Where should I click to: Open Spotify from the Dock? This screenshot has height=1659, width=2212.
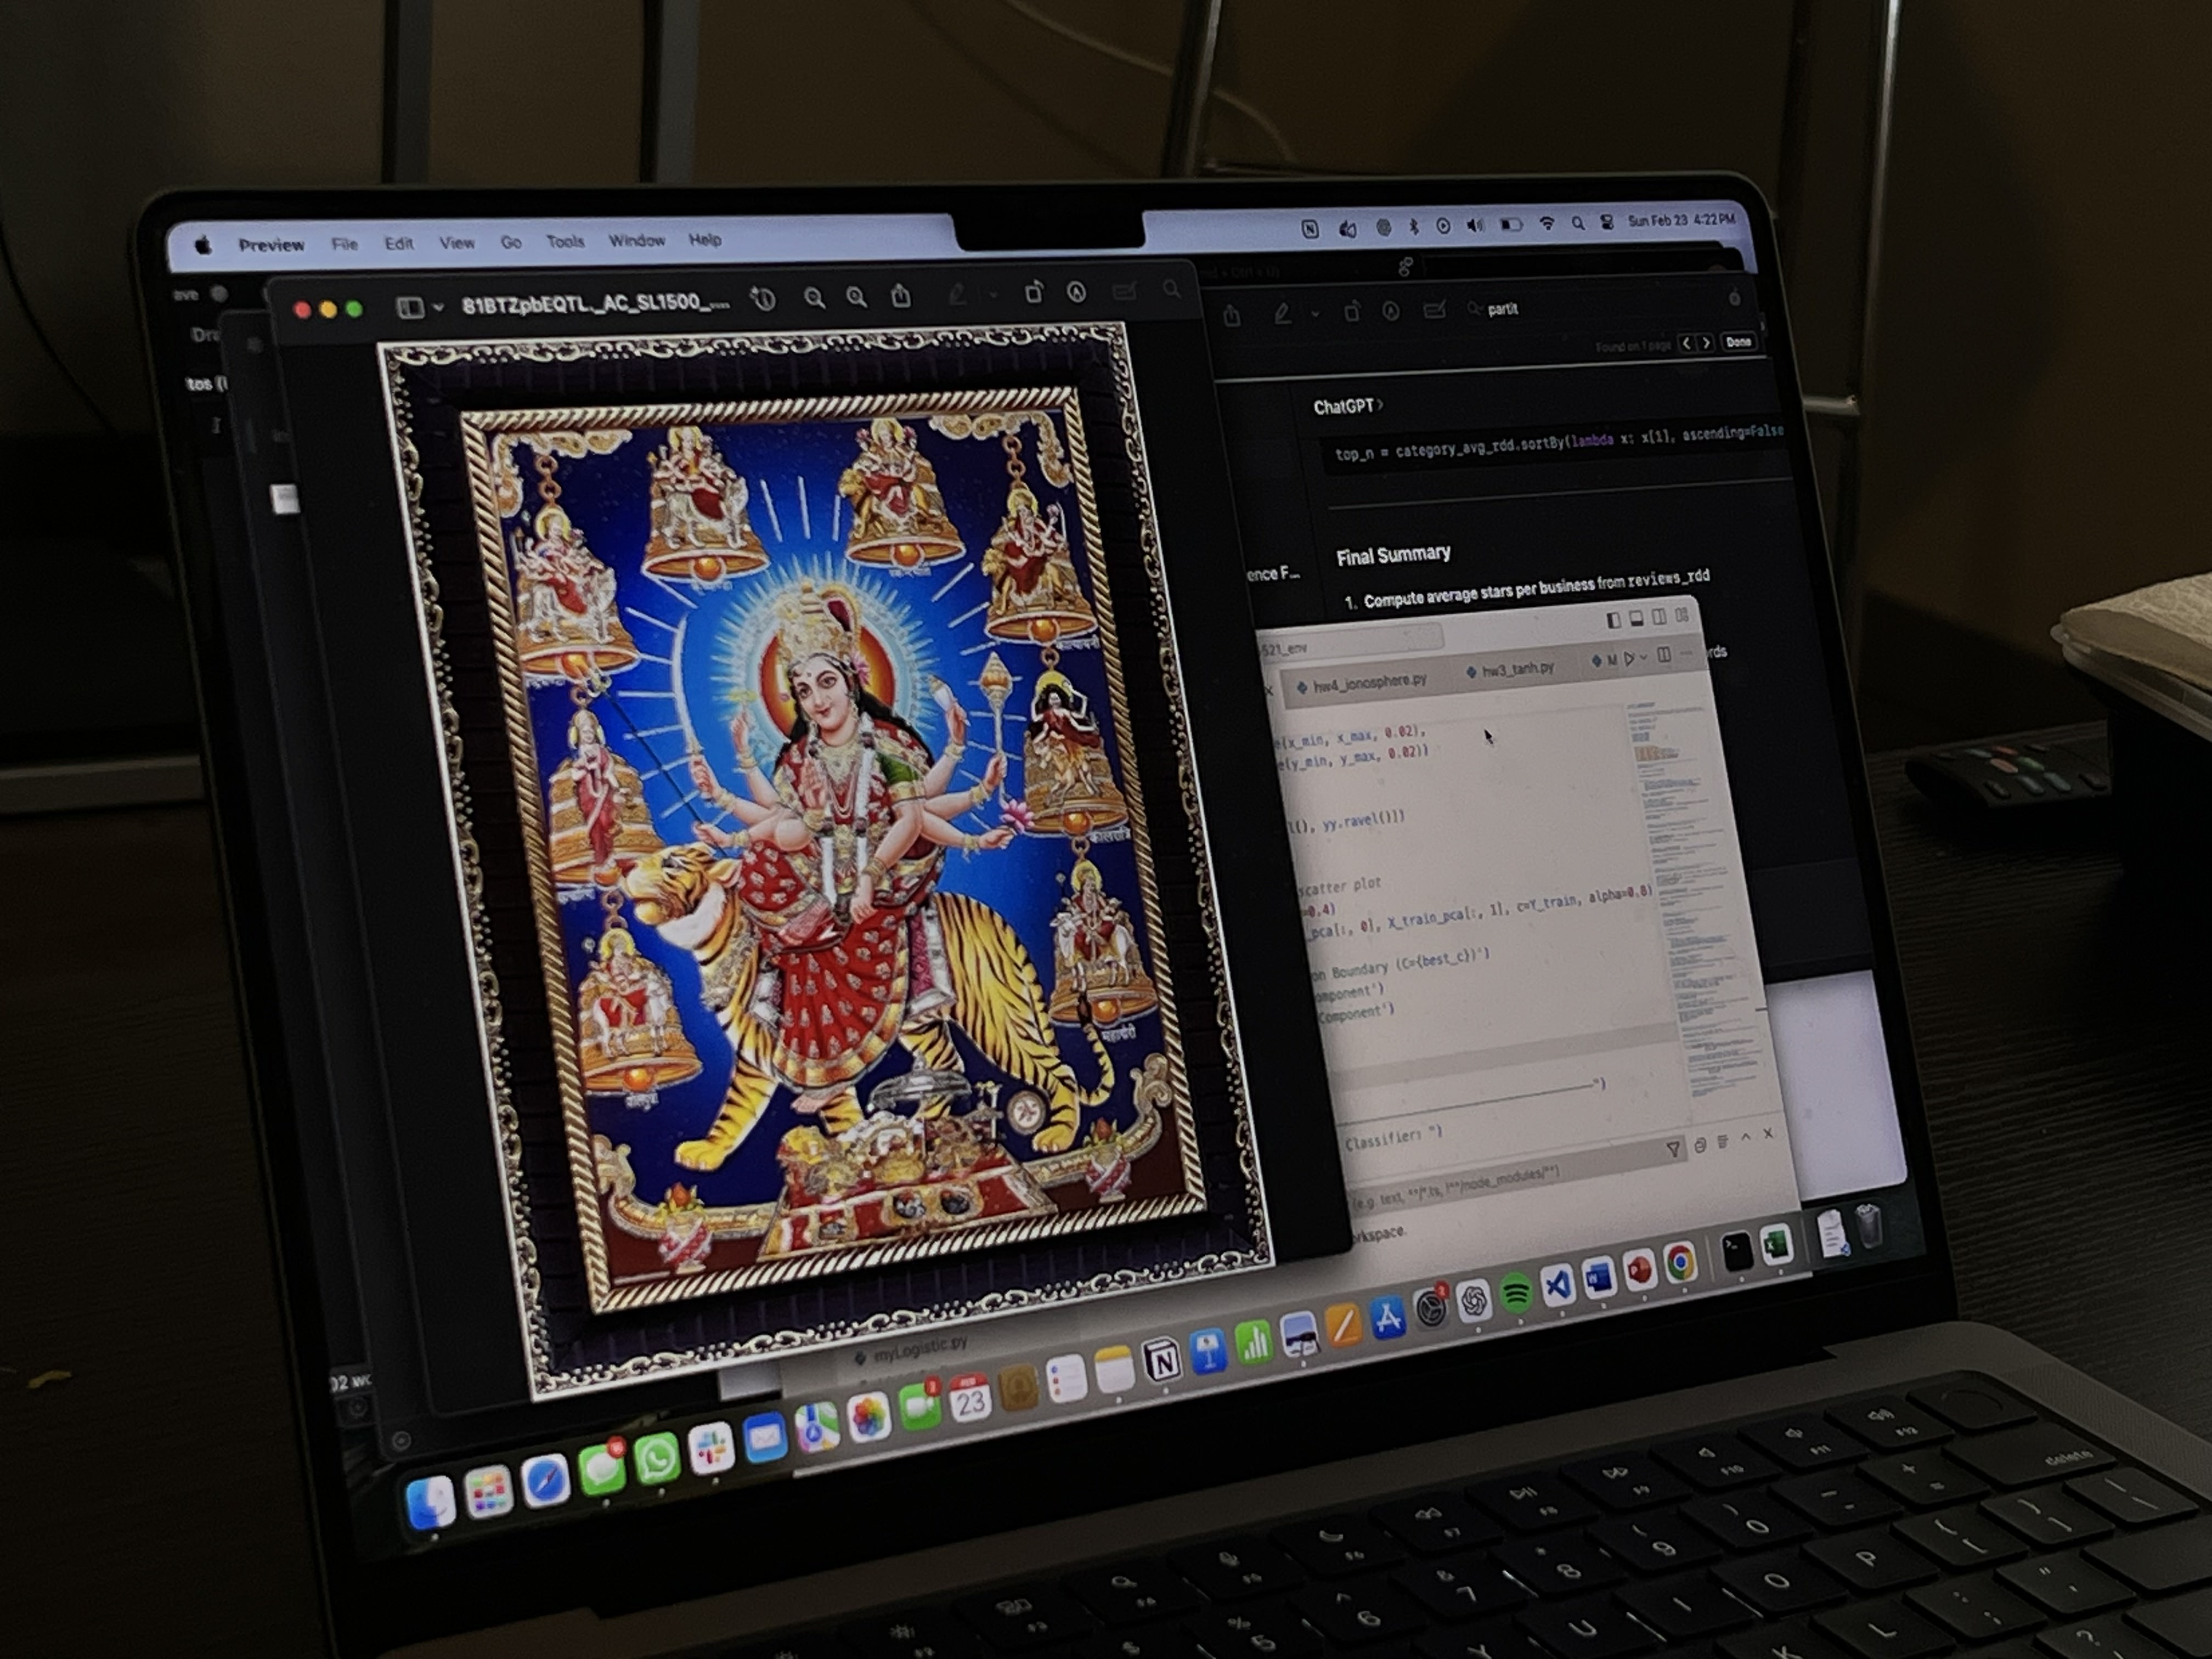(x=1516, y=1292)
